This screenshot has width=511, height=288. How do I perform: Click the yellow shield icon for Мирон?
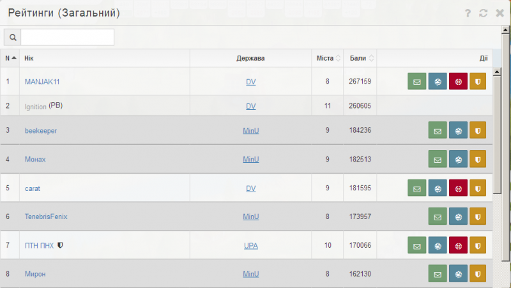pyautogui.click(x=478, y=275)
